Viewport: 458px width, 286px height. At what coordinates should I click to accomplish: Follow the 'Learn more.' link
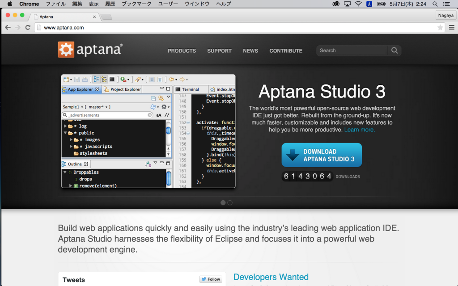[x=359, y=130]
